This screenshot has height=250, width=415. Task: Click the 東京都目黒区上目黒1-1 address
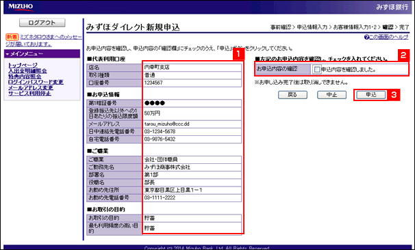click(x=173, y=190)
